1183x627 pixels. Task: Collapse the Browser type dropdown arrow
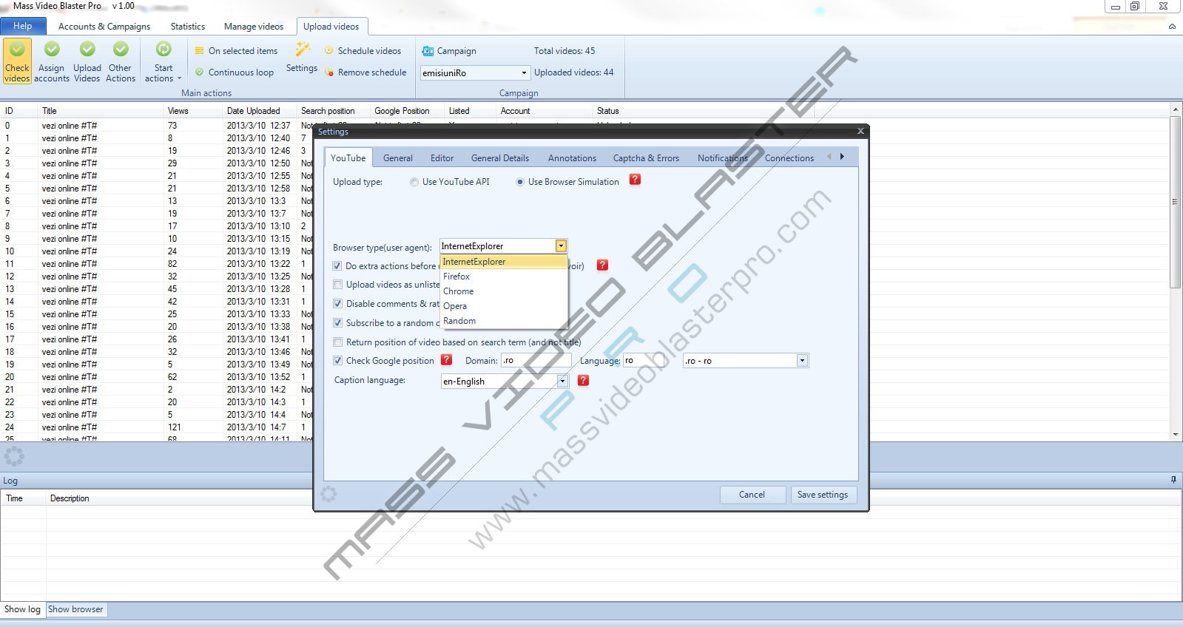(x=561, y=246)
